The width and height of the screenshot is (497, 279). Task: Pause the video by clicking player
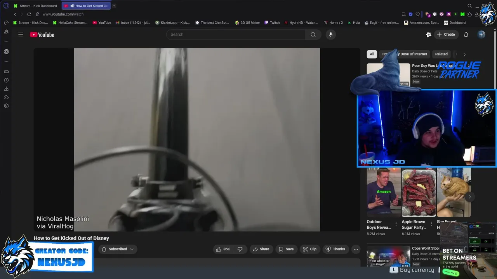pos(197,139)
